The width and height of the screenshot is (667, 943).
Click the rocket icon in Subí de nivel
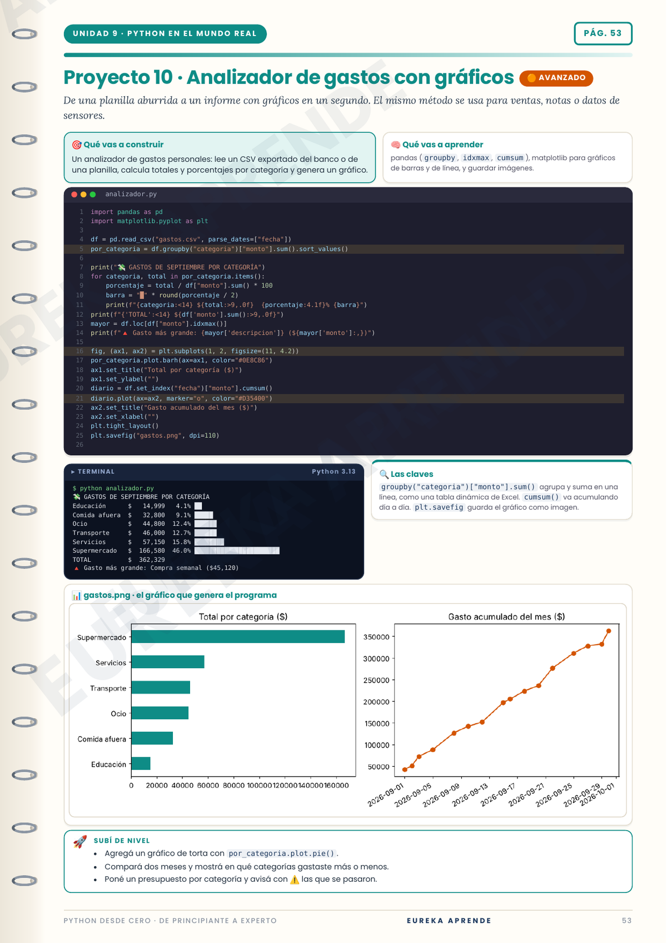80,842
